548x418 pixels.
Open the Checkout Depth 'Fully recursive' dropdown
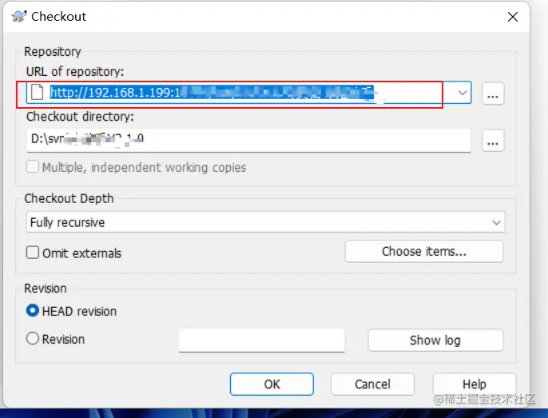point(265,222)
